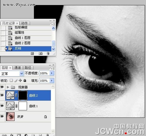Create new document from current history state
Image resolution: width=146 pixels, height=136 pixels.
[x=32, y=53]
